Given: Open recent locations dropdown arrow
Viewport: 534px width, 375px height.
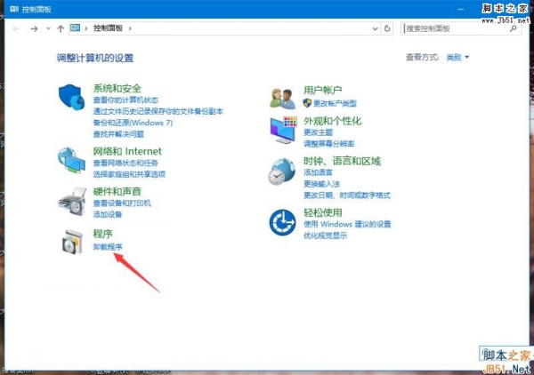Looking at the screenshot, I should point(48,28).
